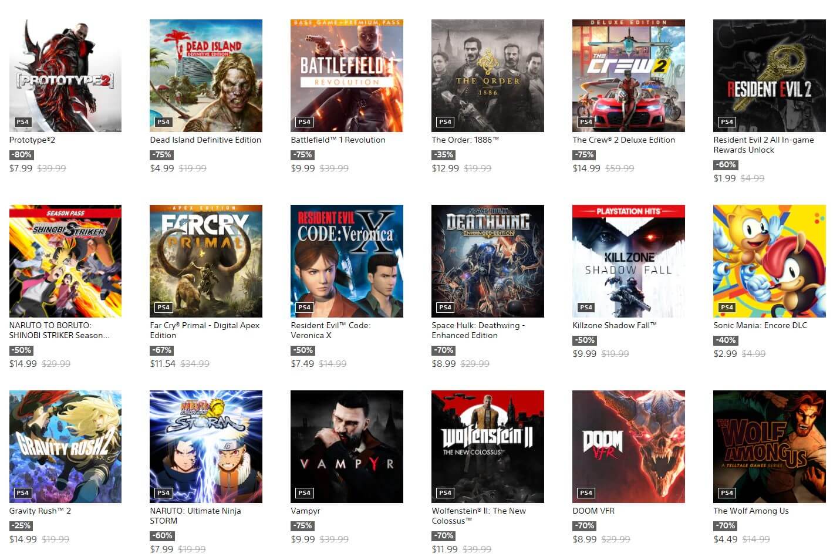Image resolution: width=840 pixels, height=560 pixels.
Task: Open the DOOM VFR title text link
Action: 593,511
